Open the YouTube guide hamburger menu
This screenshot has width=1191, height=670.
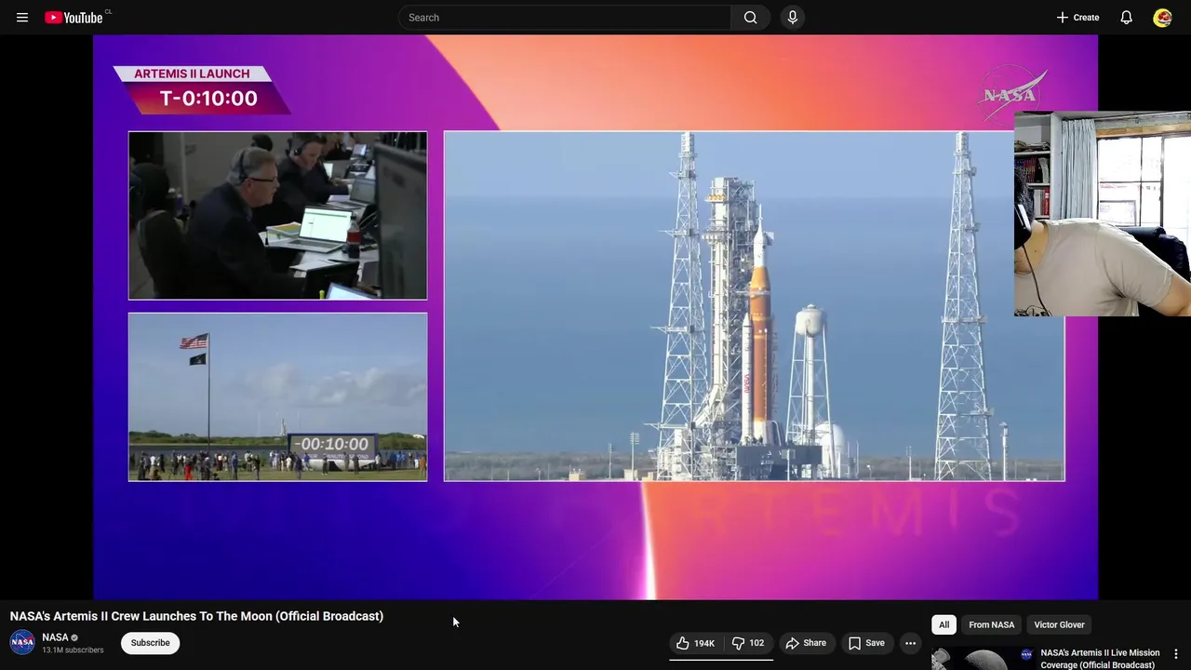22,18
